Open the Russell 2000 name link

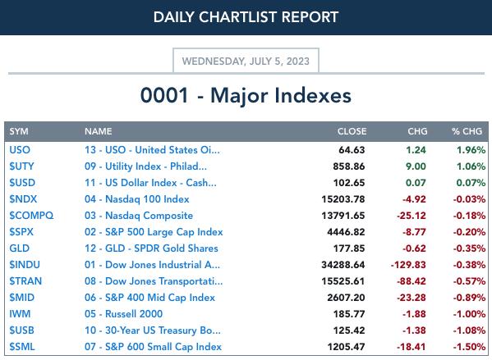click(x=124, y=313)
